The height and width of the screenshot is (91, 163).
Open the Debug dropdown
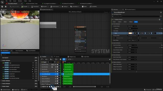[x=65, y=7]
